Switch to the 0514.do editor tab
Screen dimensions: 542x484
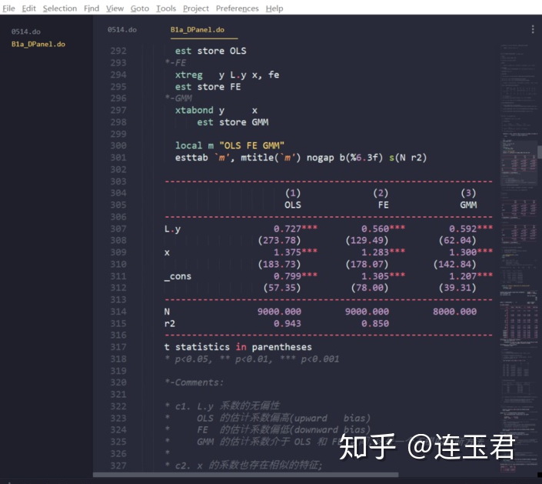(122, 30)
